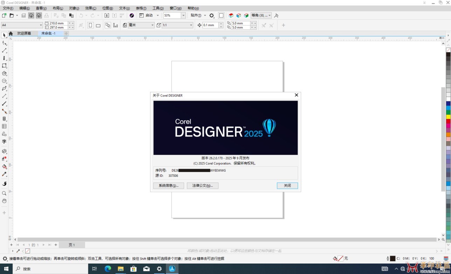The image size is (451, 274).
Task: Pick the yellow swatch in color palette
Action: pyautogui.click(x=448, y=117)
